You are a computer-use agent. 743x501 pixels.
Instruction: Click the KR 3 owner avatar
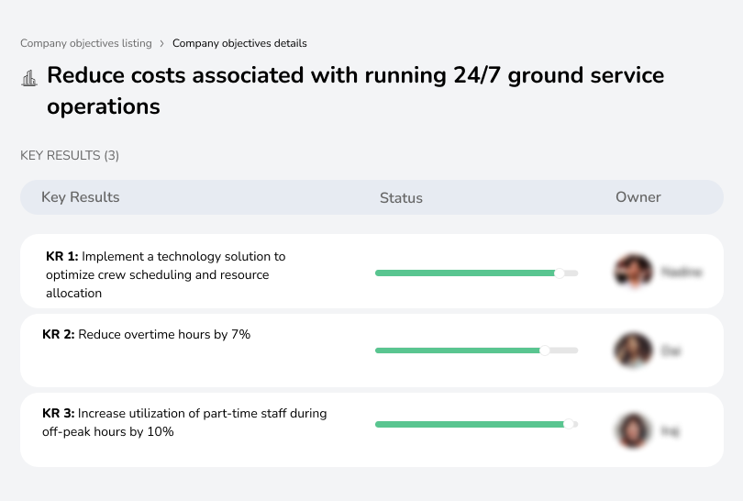(633, 429)
